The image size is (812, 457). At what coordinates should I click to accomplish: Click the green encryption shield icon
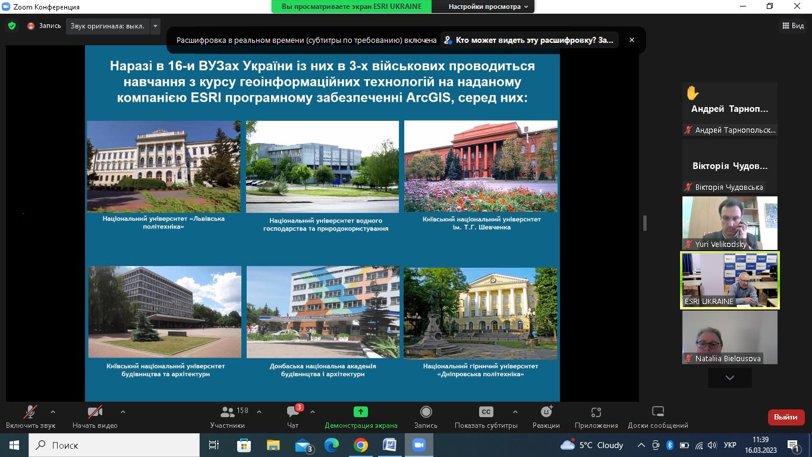tap(12, 26)
